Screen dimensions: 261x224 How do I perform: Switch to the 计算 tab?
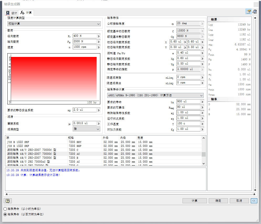[x=26, y=13]
